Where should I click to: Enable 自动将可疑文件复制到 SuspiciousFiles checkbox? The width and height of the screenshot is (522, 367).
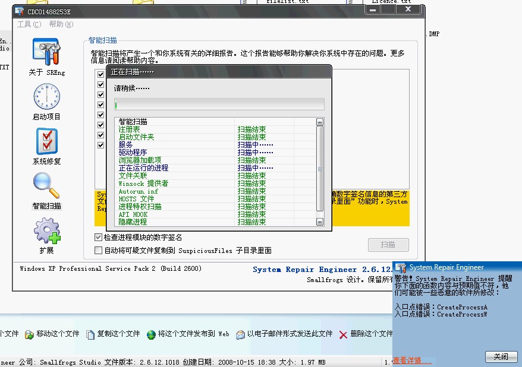click(98, 251)
